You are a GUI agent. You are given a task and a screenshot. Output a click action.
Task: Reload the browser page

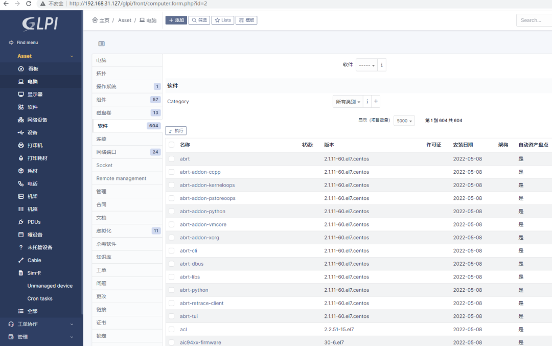(x=29, y=4)
